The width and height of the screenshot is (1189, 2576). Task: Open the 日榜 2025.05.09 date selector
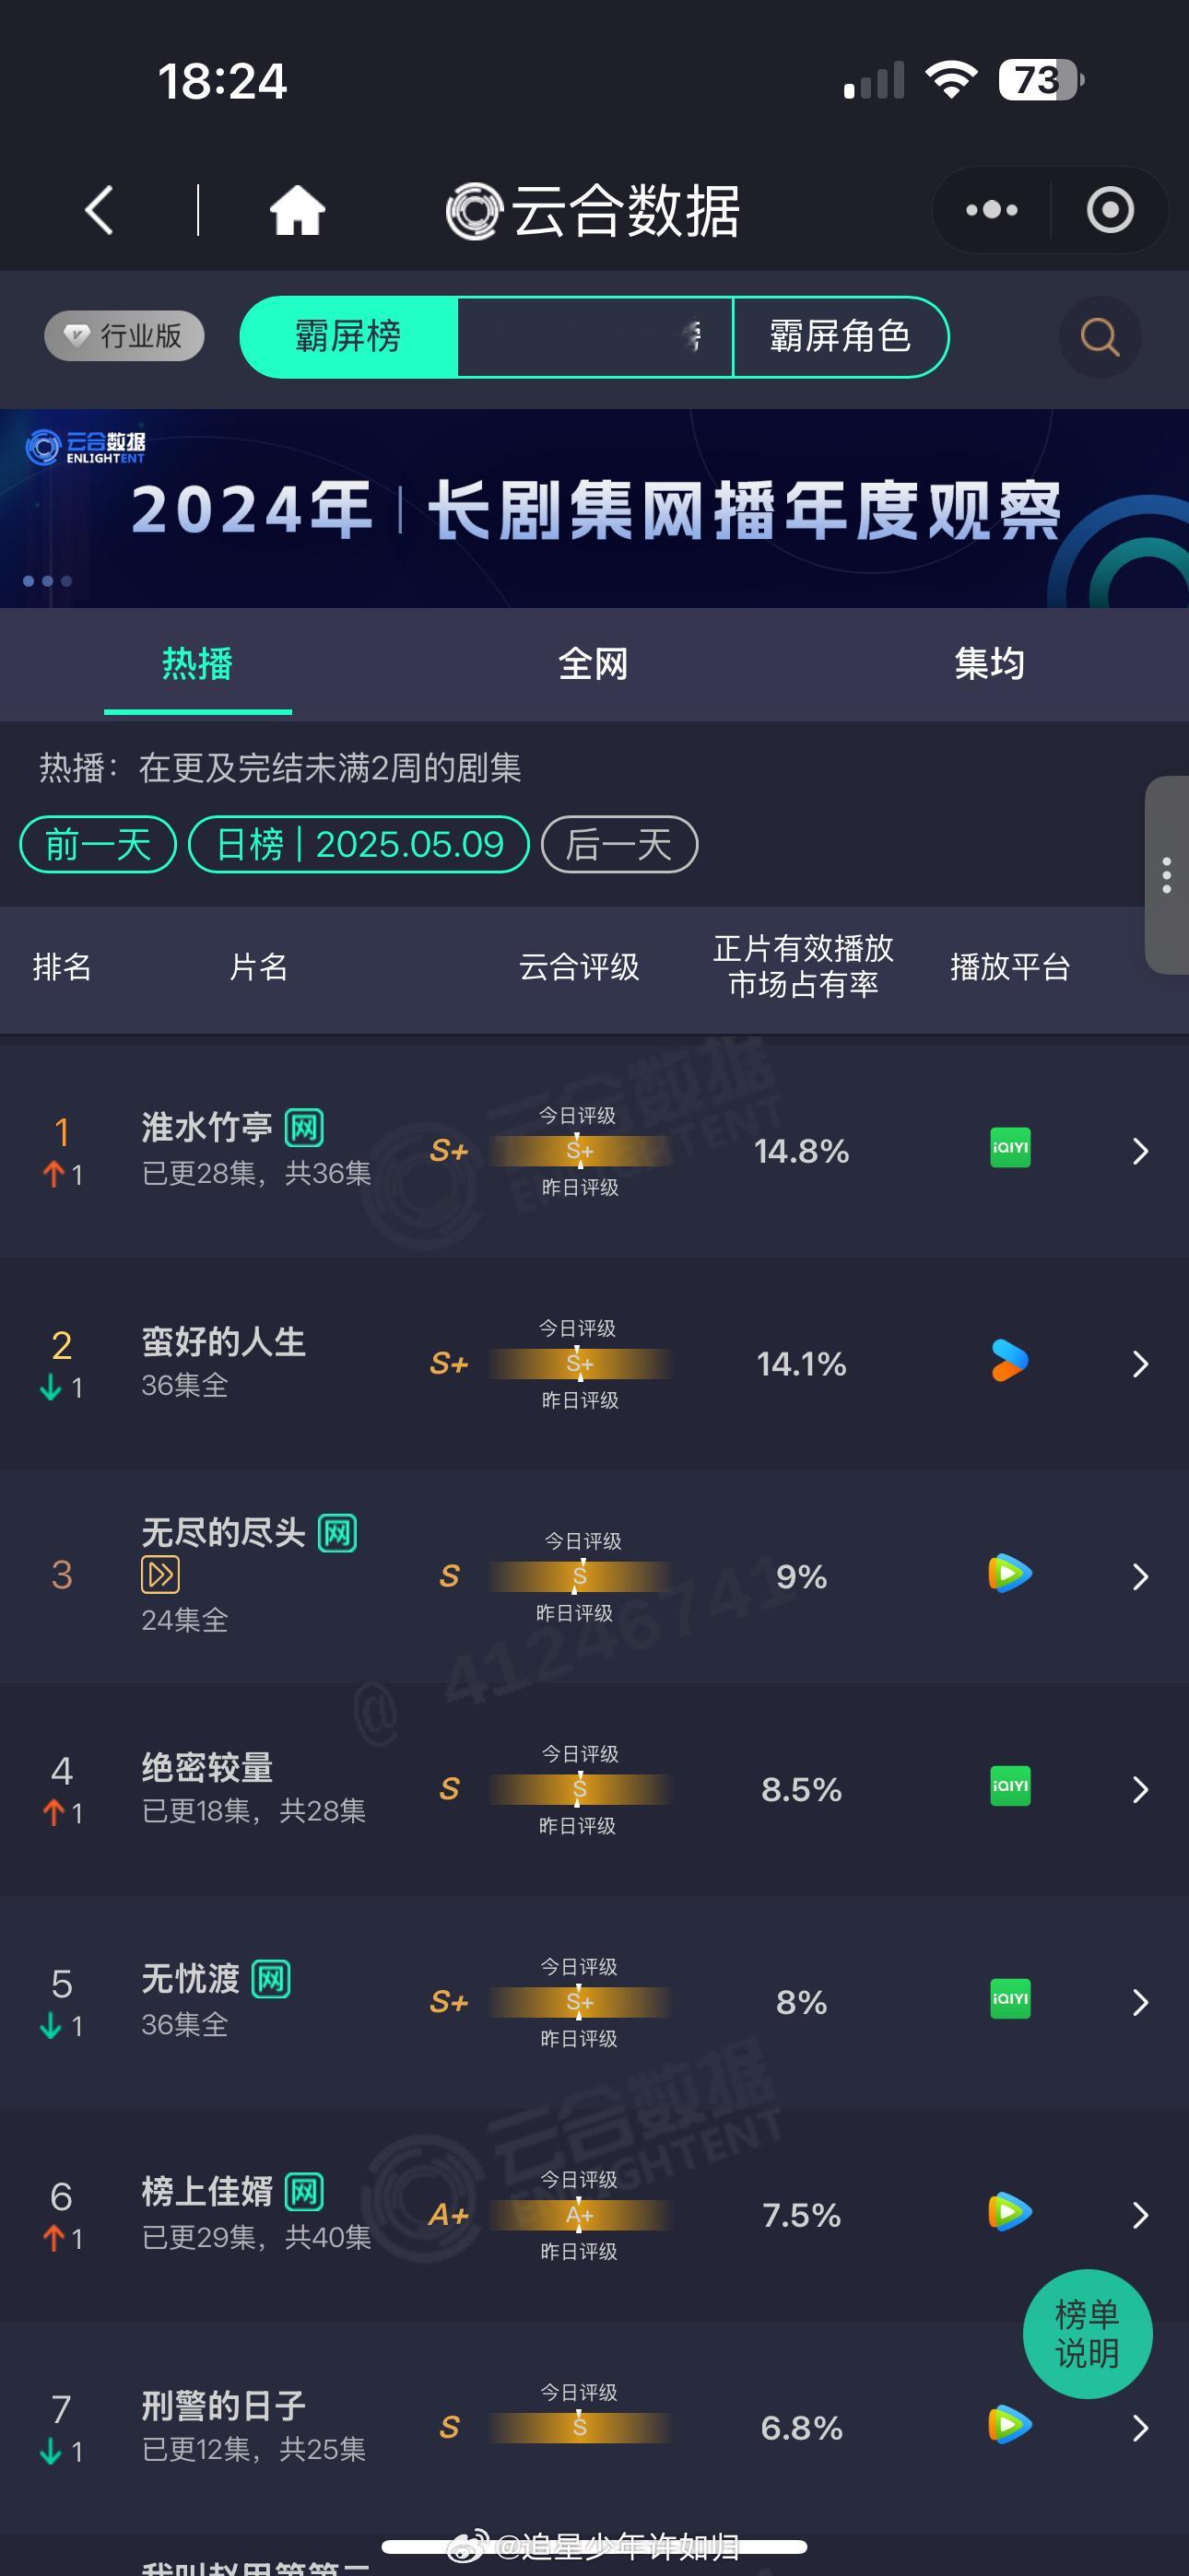(x=359, y=844)
